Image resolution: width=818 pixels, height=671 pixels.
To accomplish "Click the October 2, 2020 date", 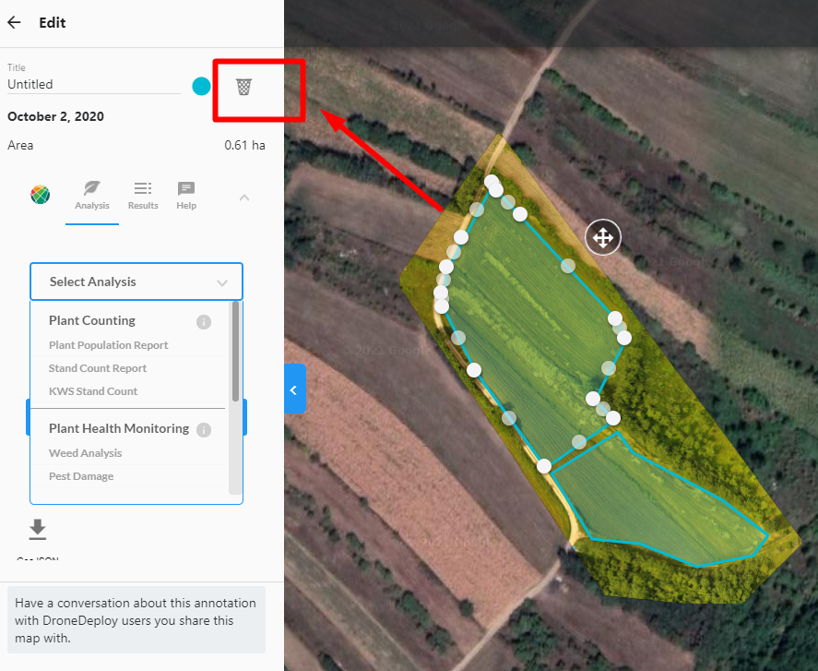I will 56,116.
